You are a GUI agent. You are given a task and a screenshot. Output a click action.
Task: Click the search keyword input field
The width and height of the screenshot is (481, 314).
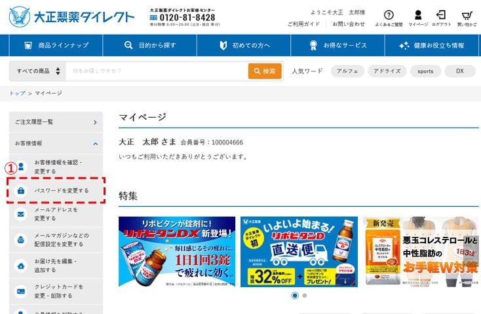[156, 71]
